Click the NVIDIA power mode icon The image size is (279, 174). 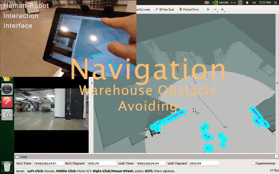coord(215,3)
